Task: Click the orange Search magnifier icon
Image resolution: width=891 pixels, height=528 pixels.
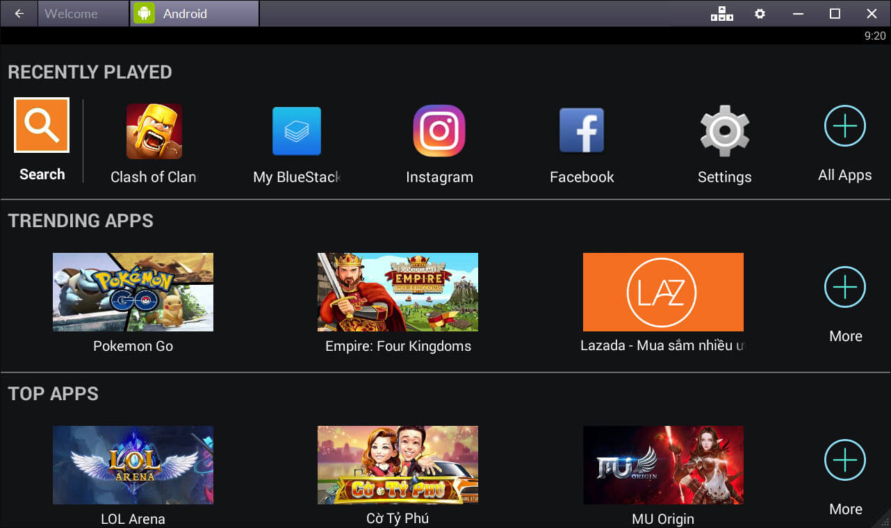Action: tap(42, 125)
